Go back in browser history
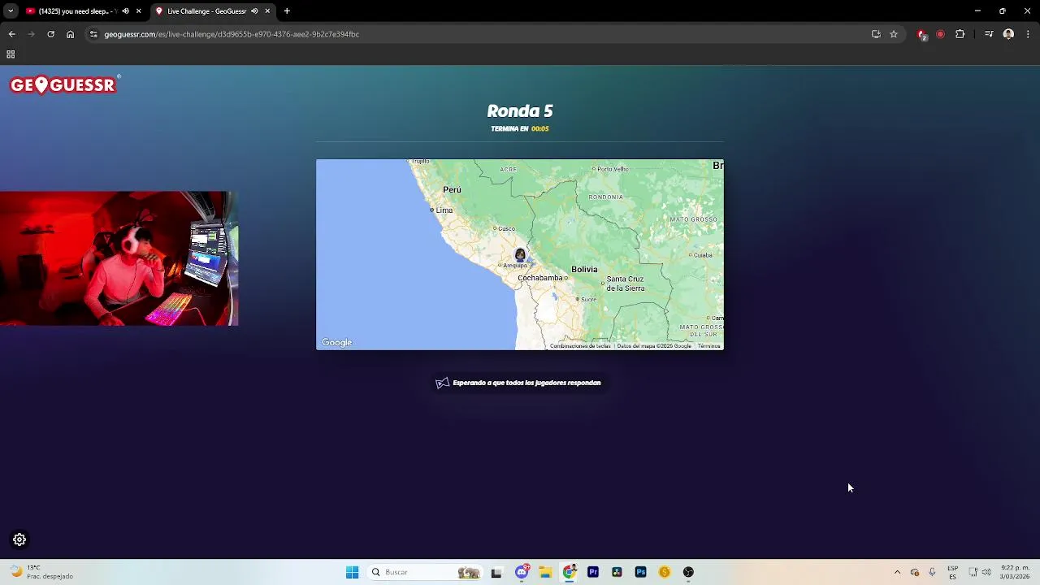The width and height of the screenshot is (1040, 585). coord(11,34)
